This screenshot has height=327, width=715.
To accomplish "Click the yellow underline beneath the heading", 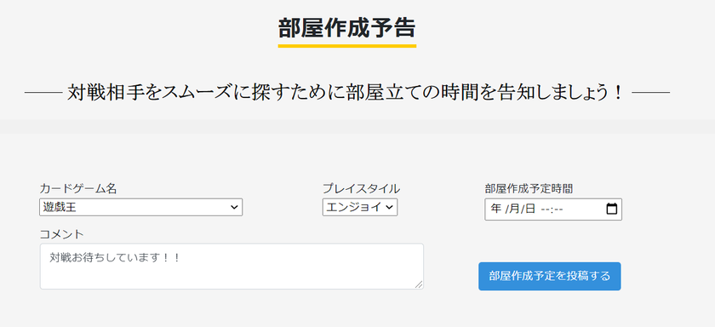I will [347, 46].
